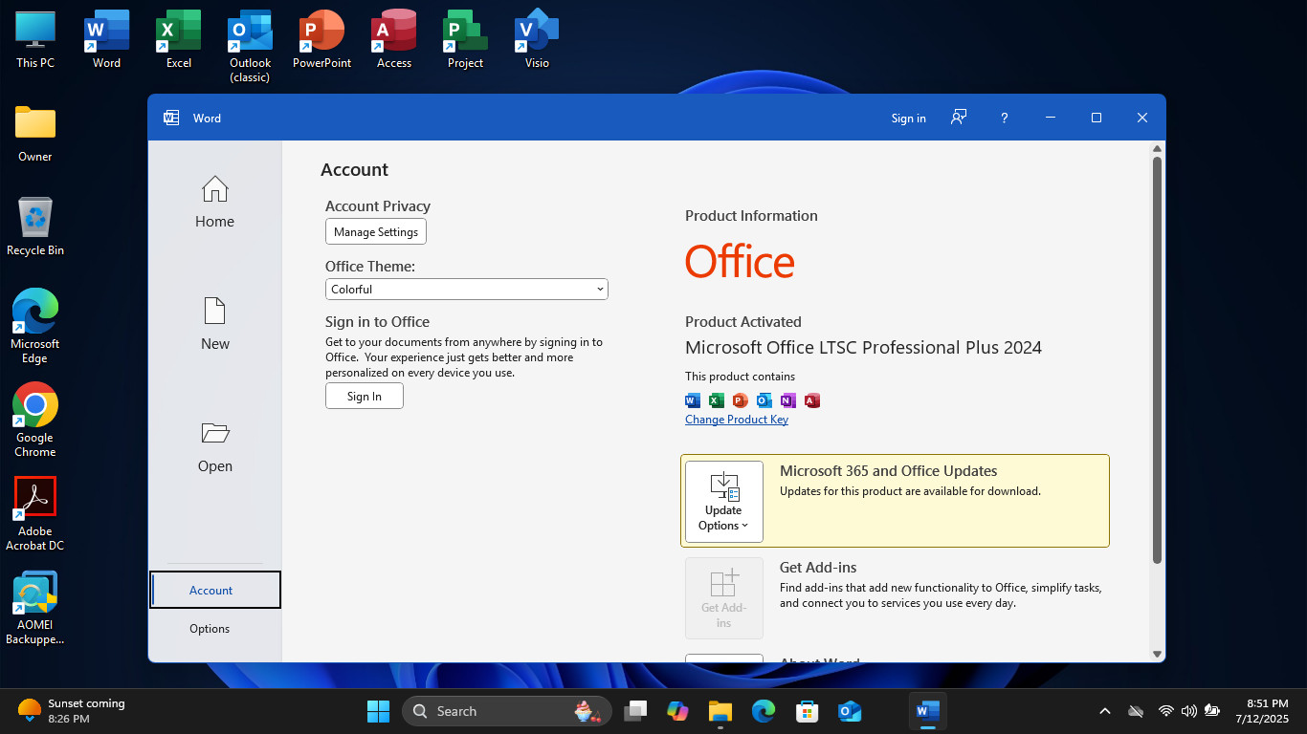Expand the Update Options menu
The height and width of the screenshot is (734, 1307).
coord(724,502)
